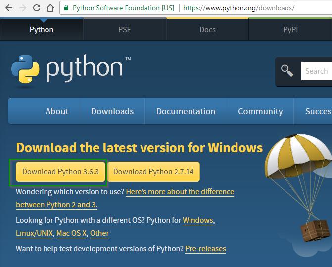Click the 'python' wordmark text logo
The height and width of the screenshot is (267, 332).
point(85,68)
